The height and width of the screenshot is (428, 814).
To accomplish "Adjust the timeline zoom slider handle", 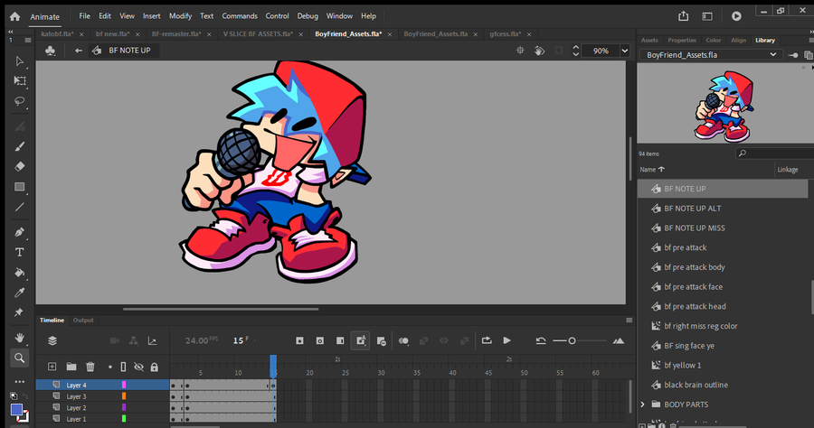I will pyautogui.click(x=572, y=340).
